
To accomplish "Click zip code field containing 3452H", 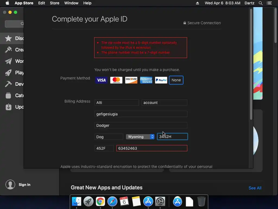I will click(x=172, y=137).
